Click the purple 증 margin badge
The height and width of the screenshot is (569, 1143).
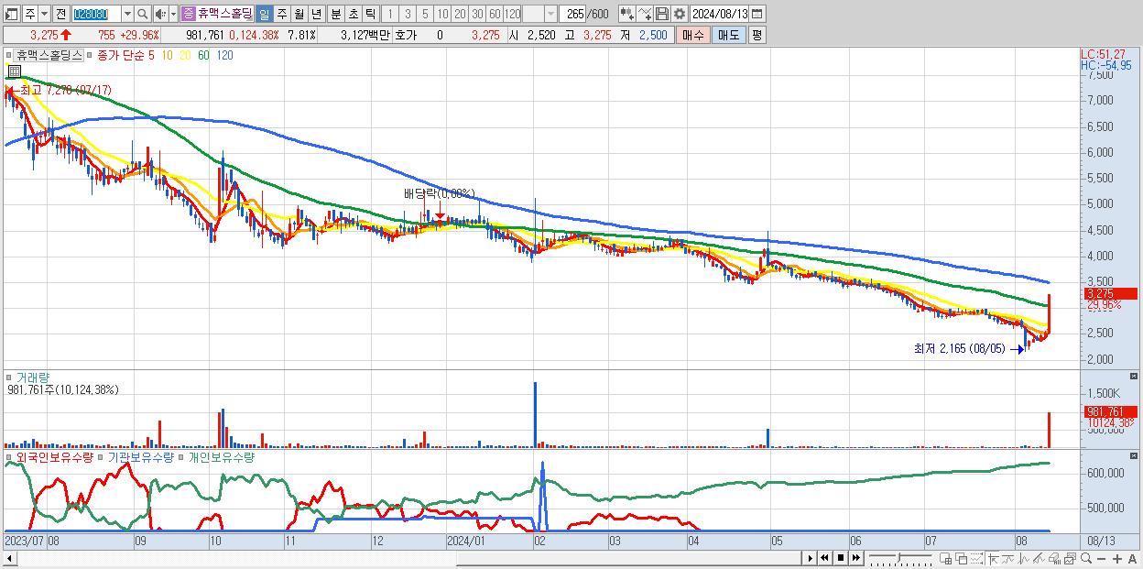pyautogui.click(x=188, y=14)
